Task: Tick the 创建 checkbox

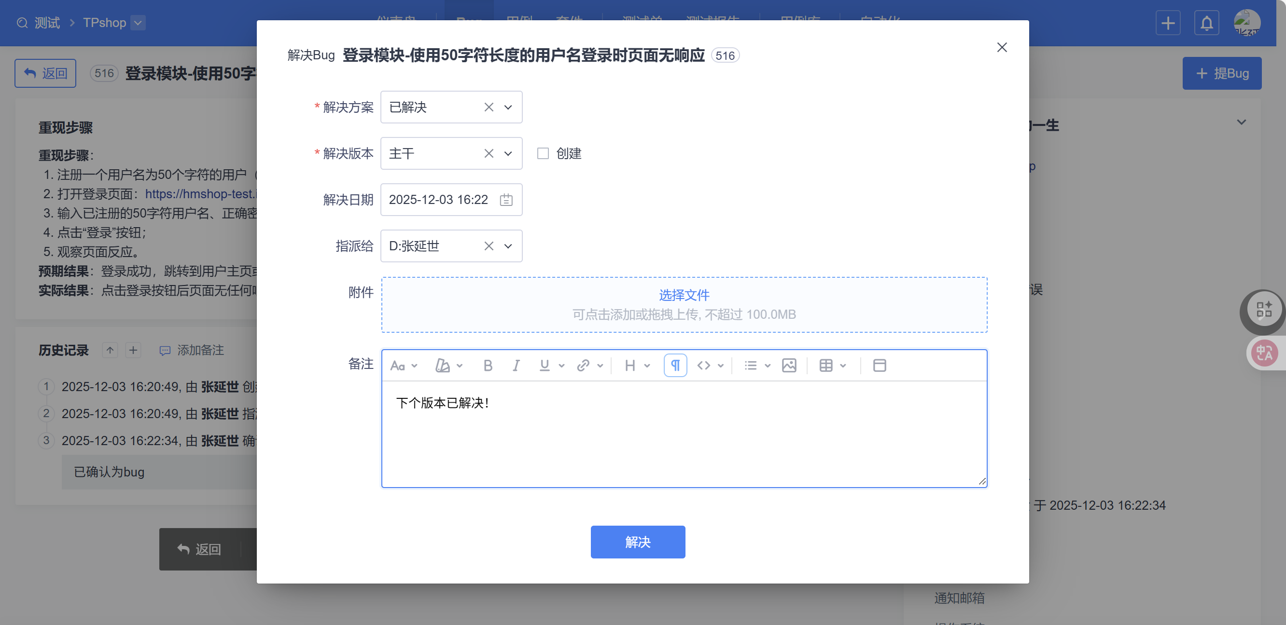Action: [543, 154]
